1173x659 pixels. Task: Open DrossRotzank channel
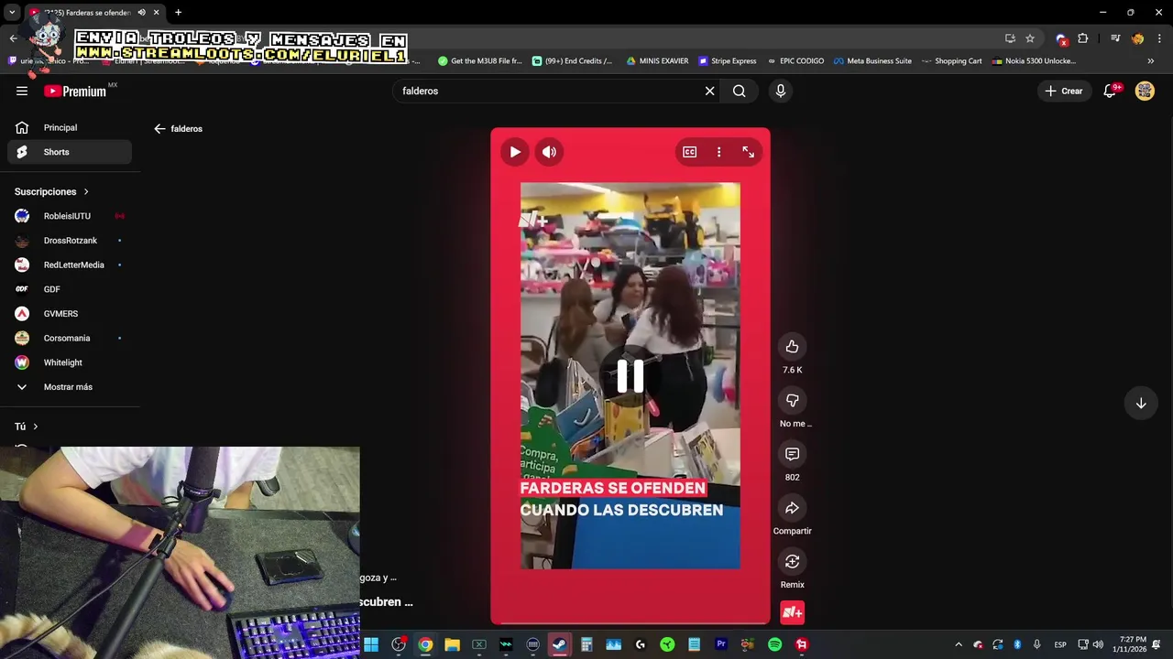70,240
